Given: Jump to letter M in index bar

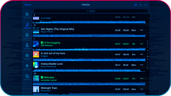Looking at the screenshot, I should [147, 56].
